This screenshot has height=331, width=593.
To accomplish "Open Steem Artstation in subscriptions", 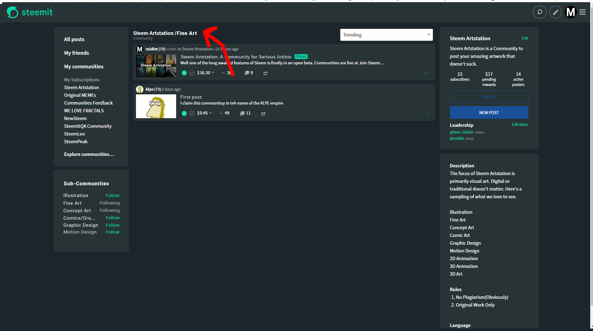I will point(82,88).
